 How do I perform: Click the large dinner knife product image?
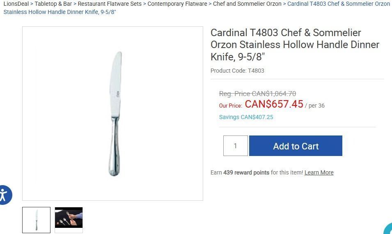(x=115, y=114)
